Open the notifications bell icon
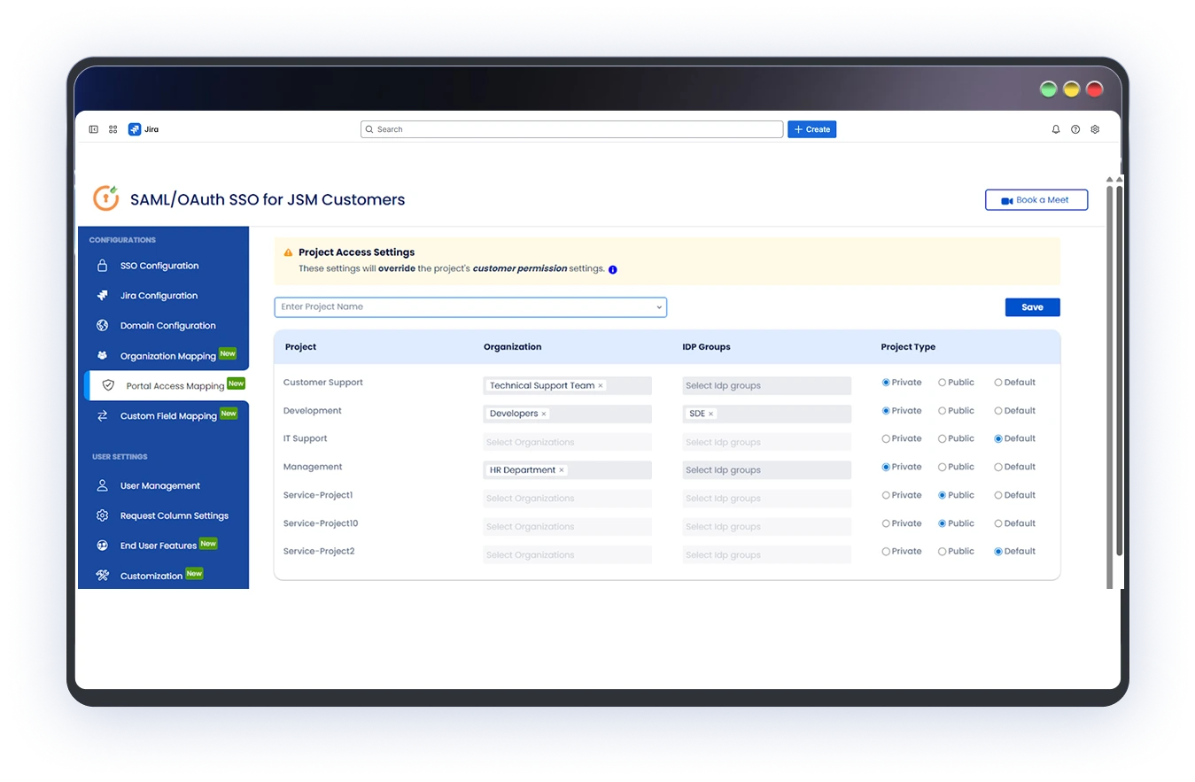The image size is (1195, 782). click(1056, 129)
